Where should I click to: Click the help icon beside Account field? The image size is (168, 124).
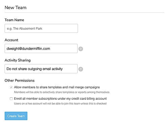pyautogui.click(x=81, y=49)
